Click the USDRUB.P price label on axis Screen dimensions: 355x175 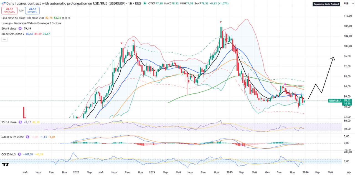335,101
